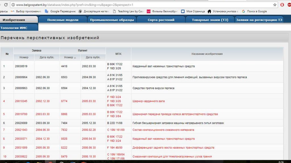Sort by application Номер column header
The width and height of the screenshot is (291, 163).
[x=24, y=57]
